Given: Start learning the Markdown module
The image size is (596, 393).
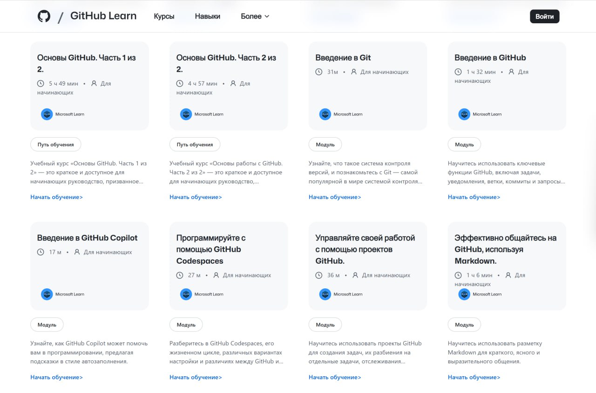Looking at the screenshot, I should pyautogui.click(x=474, y=377).
